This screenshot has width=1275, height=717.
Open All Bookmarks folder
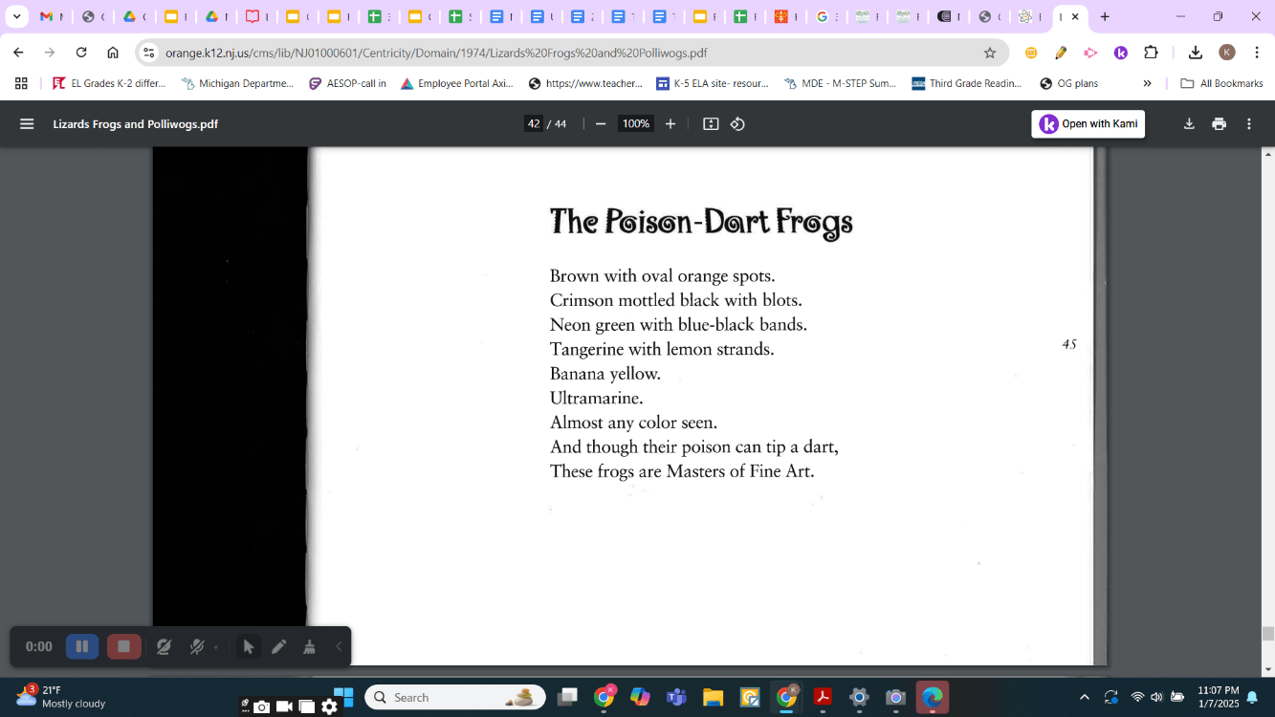click(1222, 83)
